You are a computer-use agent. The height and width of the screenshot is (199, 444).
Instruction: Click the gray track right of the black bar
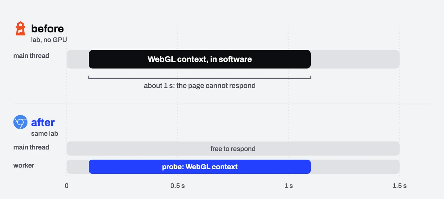tap(355, 59)
